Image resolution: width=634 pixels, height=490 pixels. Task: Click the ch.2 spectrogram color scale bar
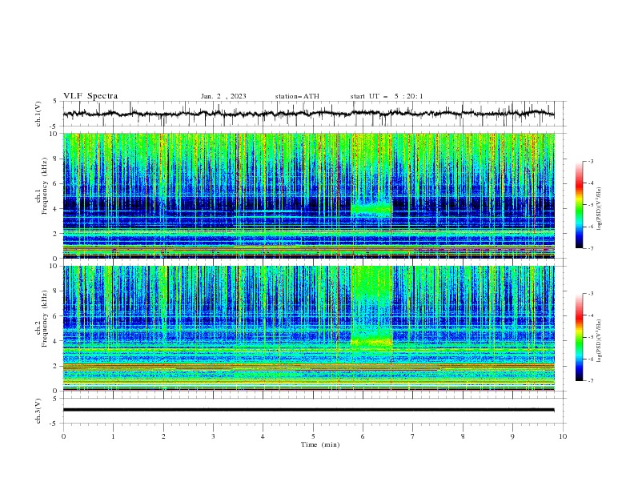coord(580,337)
